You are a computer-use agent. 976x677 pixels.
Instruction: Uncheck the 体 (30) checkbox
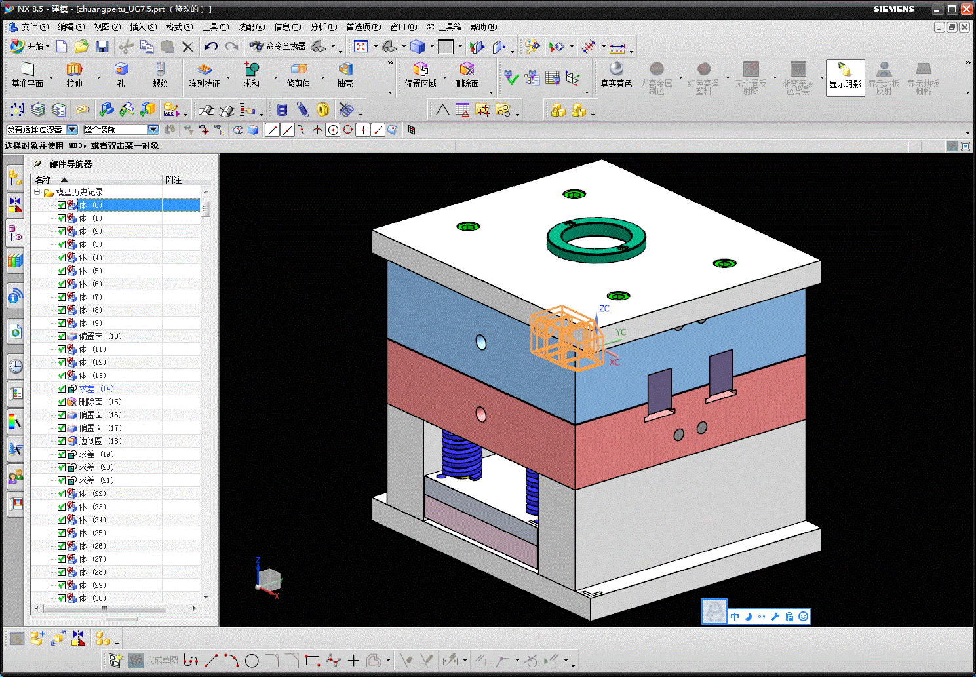[x=62, y=598]
